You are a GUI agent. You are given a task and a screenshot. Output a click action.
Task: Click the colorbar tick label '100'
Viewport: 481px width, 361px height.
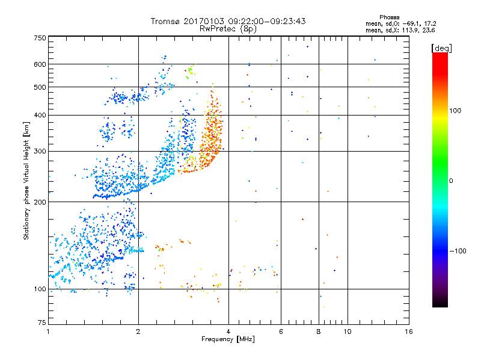455,111
